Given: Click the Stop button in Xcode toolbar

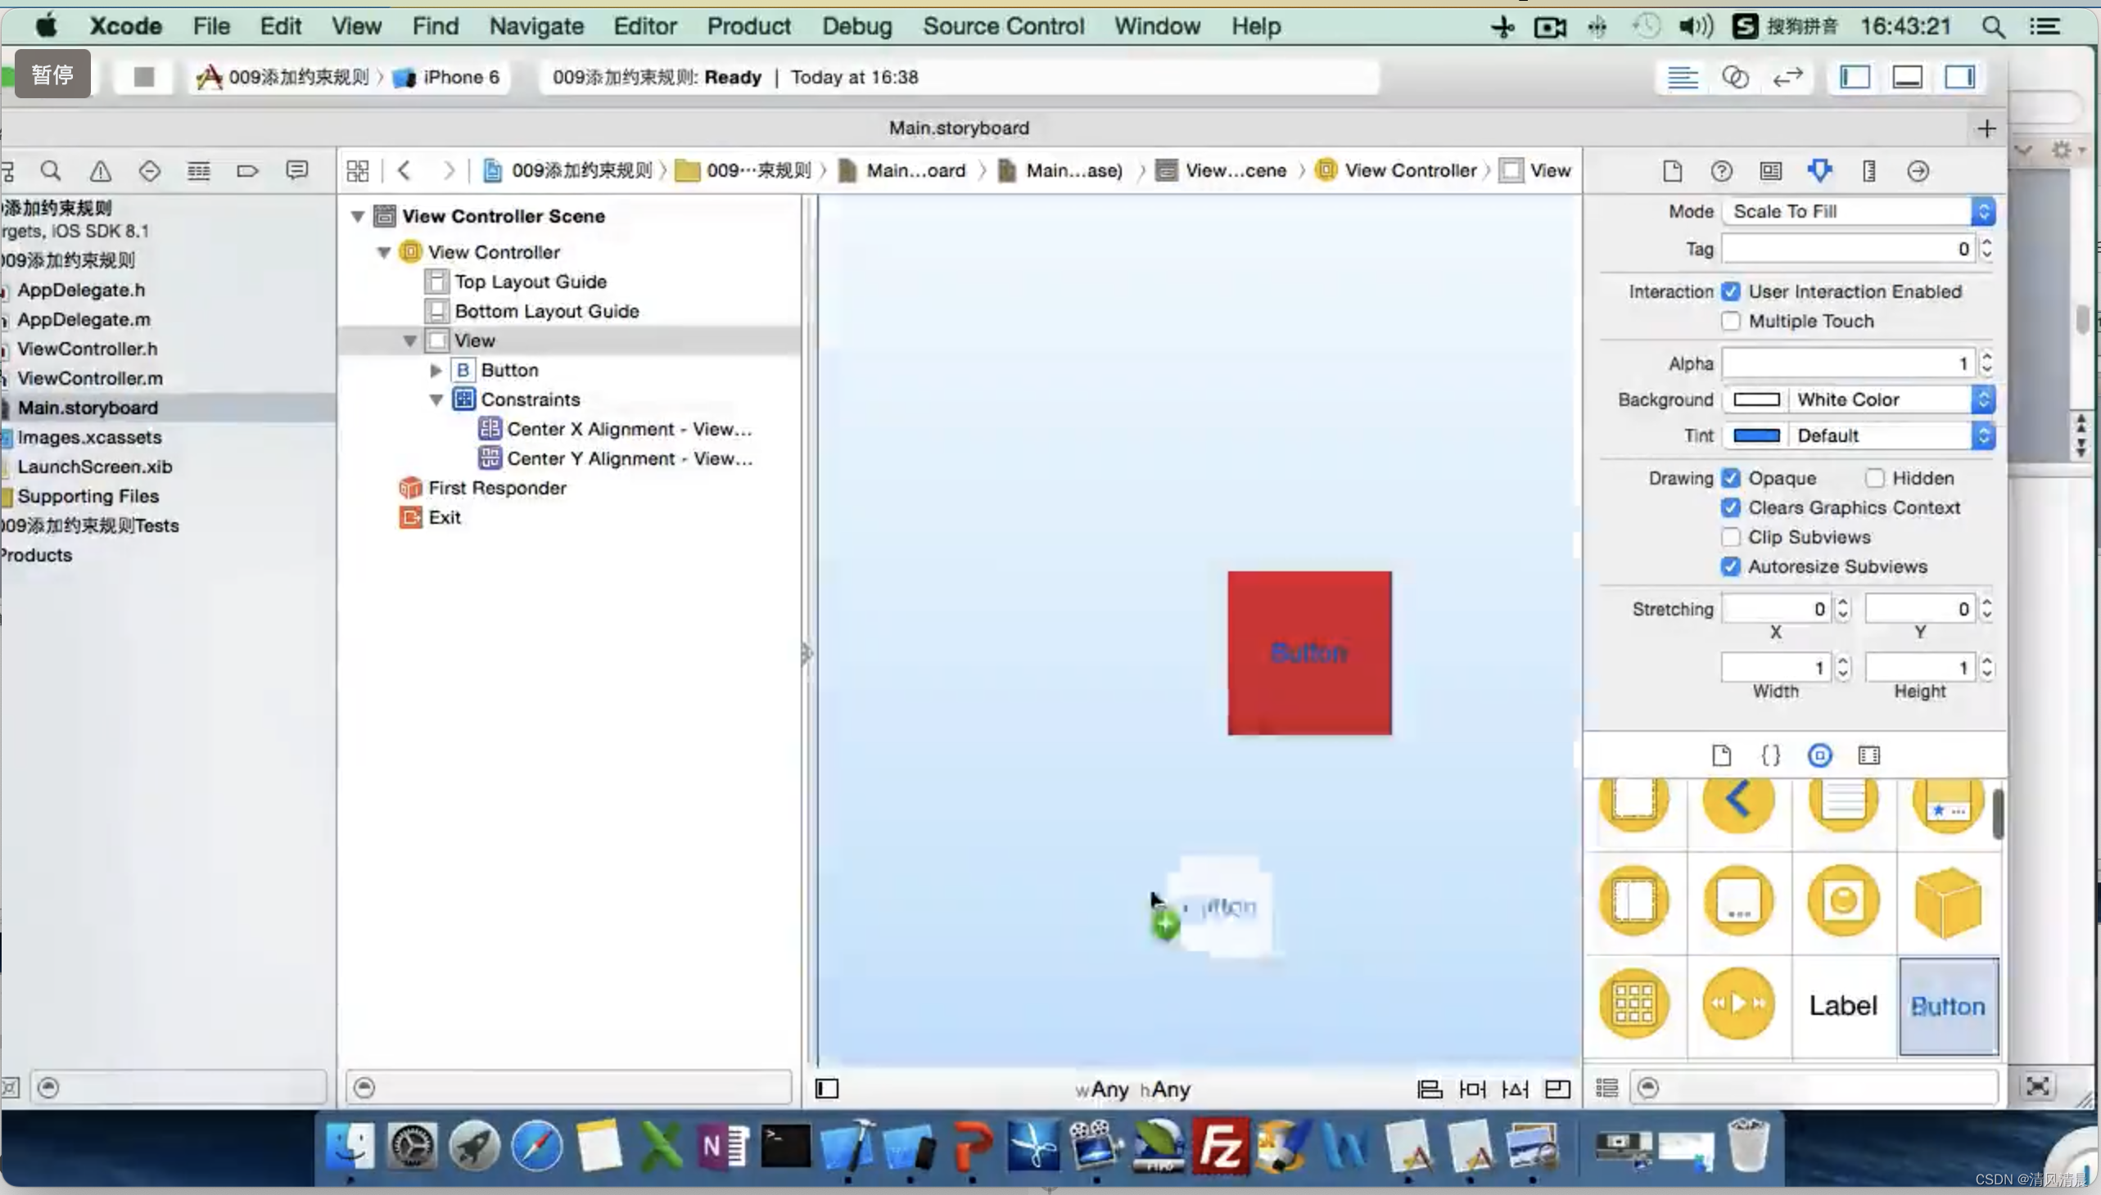Looking at the screenshot, I should (x=143, y=77).
